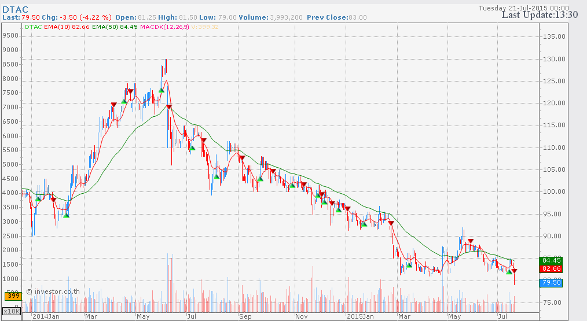This screenshot has height=321, width=587.
Task: Click the 2014Jan date axis label
Action: (x=46, y=316)
